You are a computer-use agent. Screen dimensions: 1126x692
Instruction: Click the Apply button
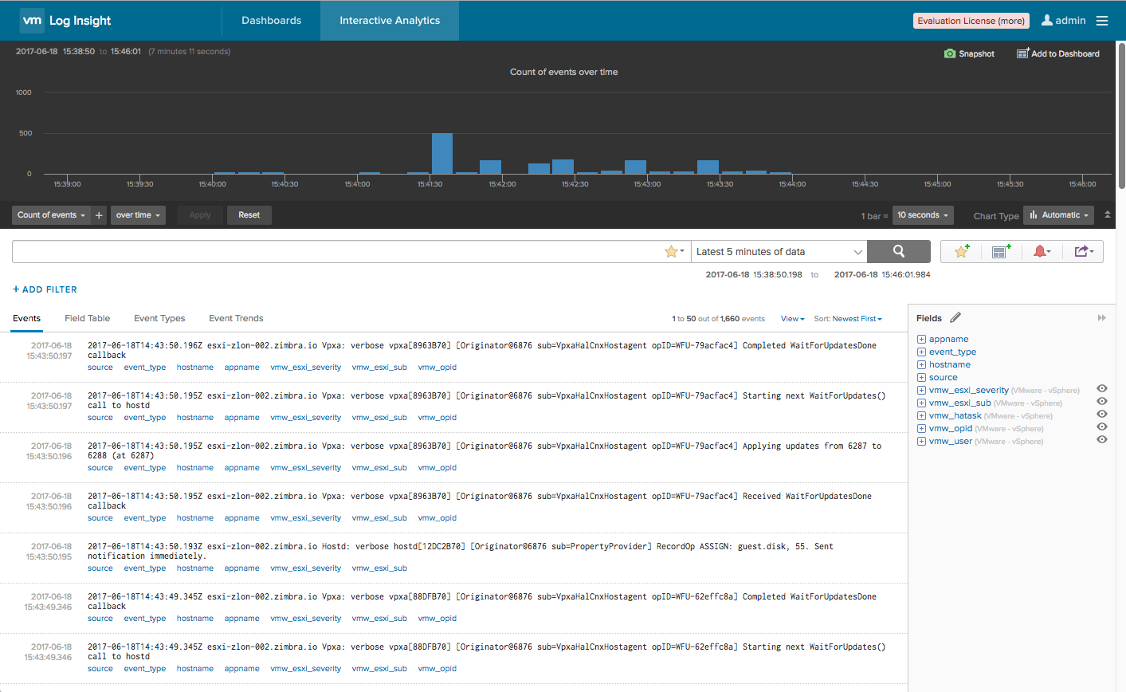pos(200,215)
